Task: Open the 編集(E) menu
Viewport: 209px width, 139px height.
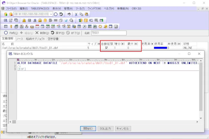Action: coord(24,9)
